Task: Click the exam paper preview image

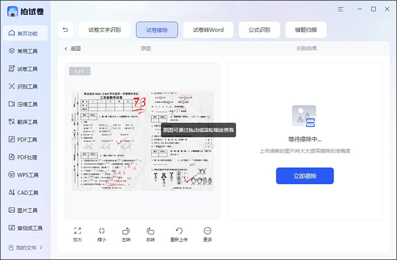Action: tap(142, 141)
